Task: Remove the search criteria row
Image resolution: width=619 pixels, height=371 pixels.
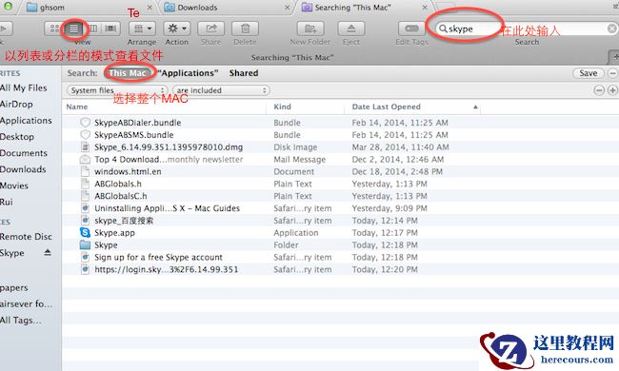Action: coord(599,90)
